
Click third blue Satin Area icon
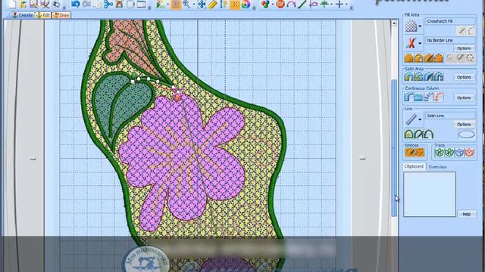pos(428,76)
